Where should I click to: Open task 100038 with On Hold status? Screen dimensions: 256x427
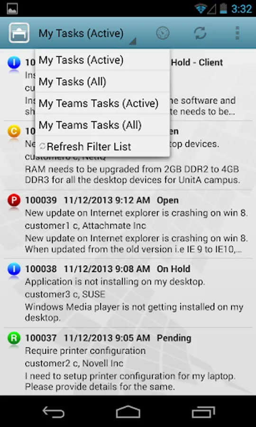(x=128, y=293)
